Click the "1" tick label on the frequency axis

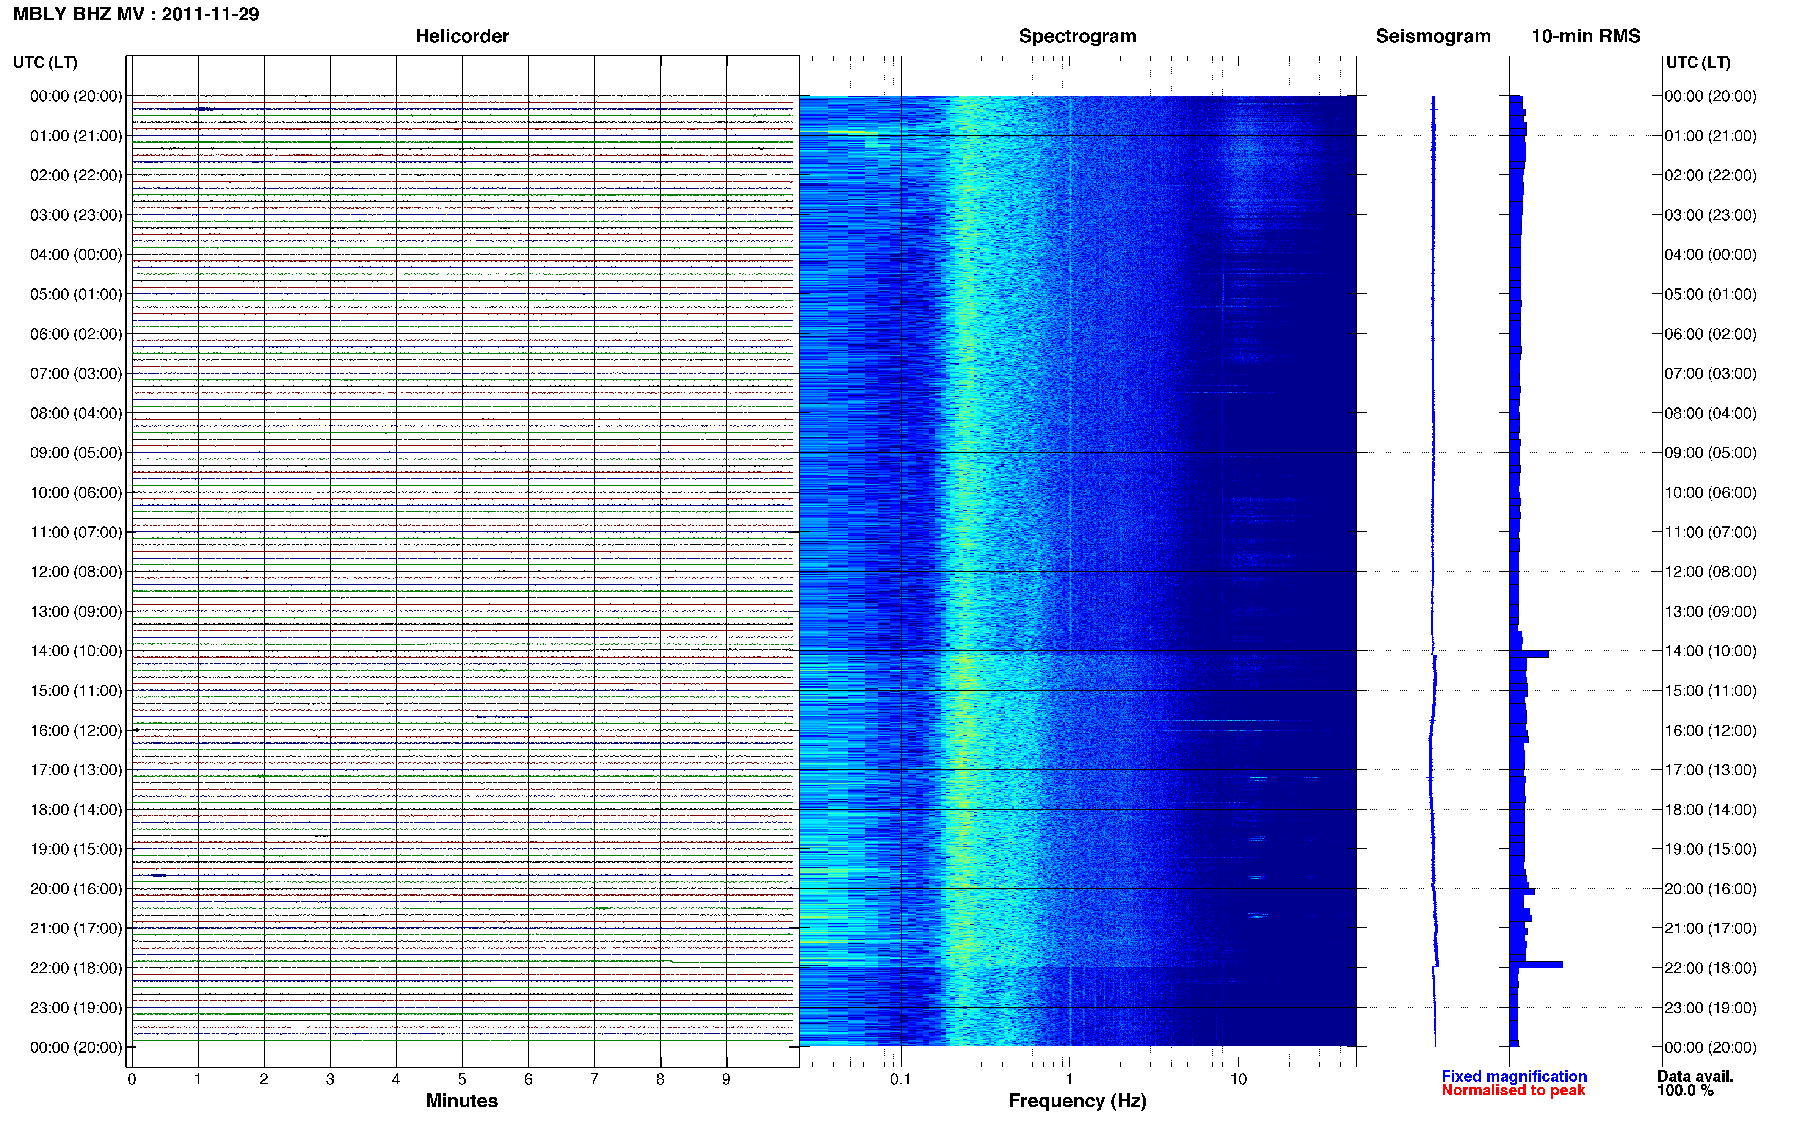point(1069,1079)
